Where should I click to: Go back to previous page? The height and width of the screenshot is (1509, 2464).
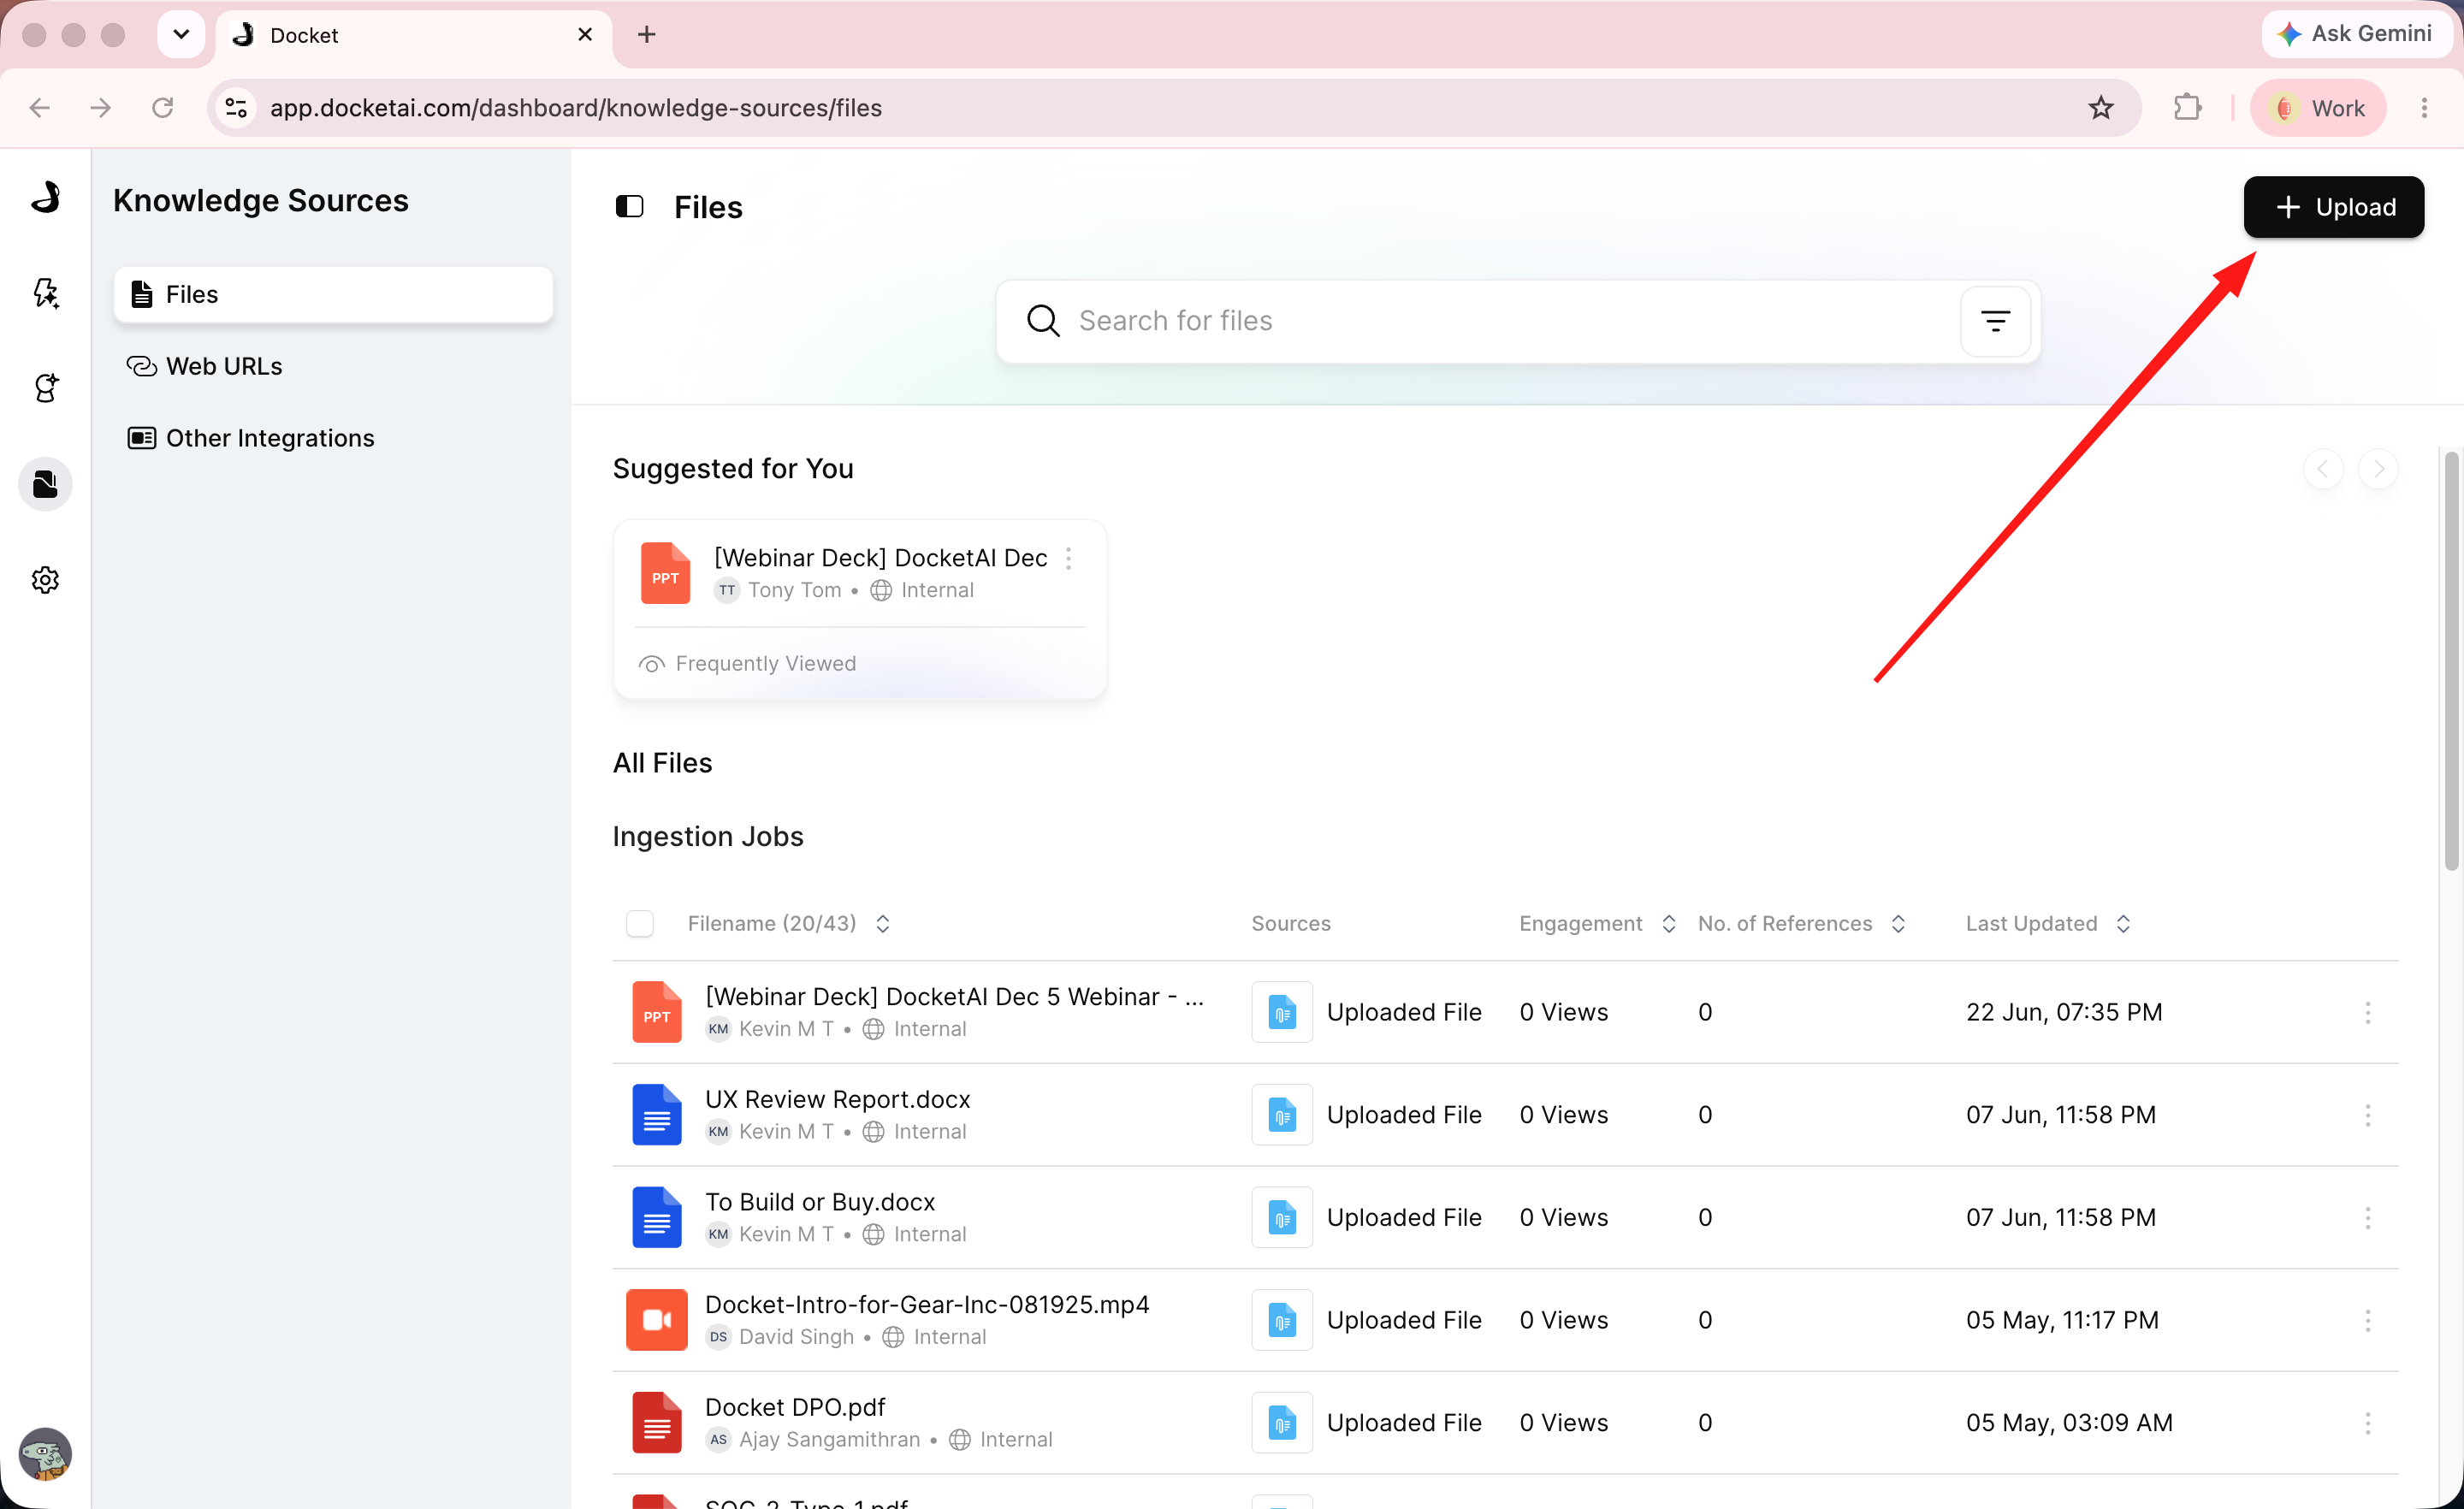[x=40, y=108]
